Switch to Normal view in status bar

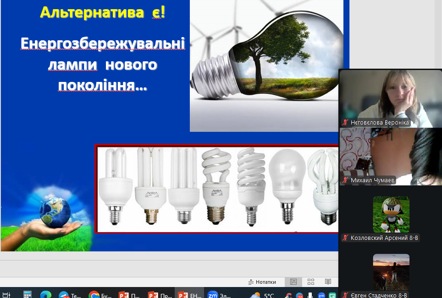293,282
